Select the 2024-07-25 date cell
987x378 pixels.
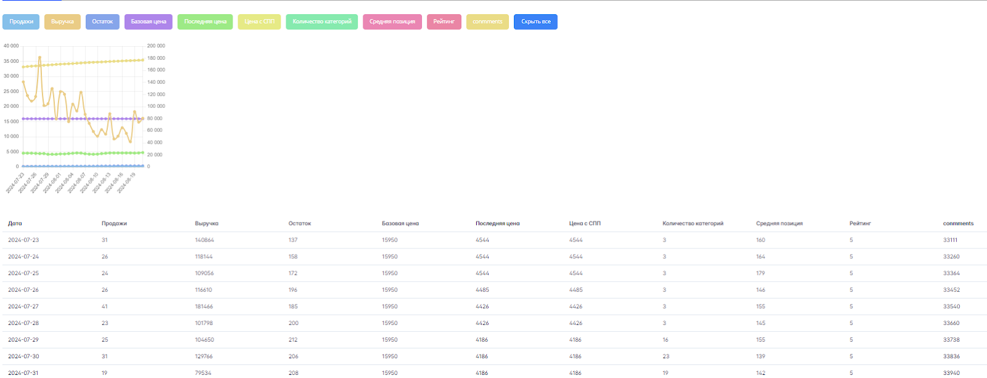click(x=23, y=273)
